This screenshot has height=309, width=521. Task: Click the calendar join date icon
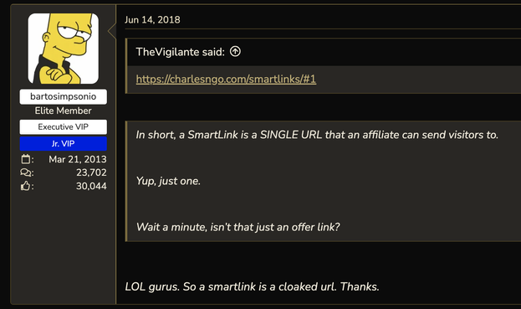(x=26, y=159)
